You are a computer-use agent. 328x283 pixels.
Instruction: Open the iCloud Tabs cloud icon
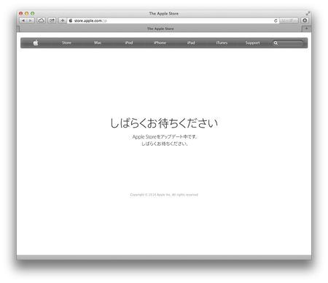pyautogui.click(x=42, y=20)
